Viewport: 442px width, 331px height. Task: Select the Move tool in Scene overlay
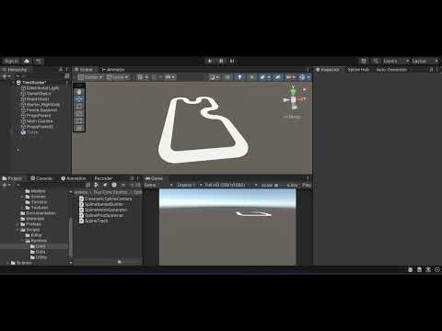pos(79,99)
